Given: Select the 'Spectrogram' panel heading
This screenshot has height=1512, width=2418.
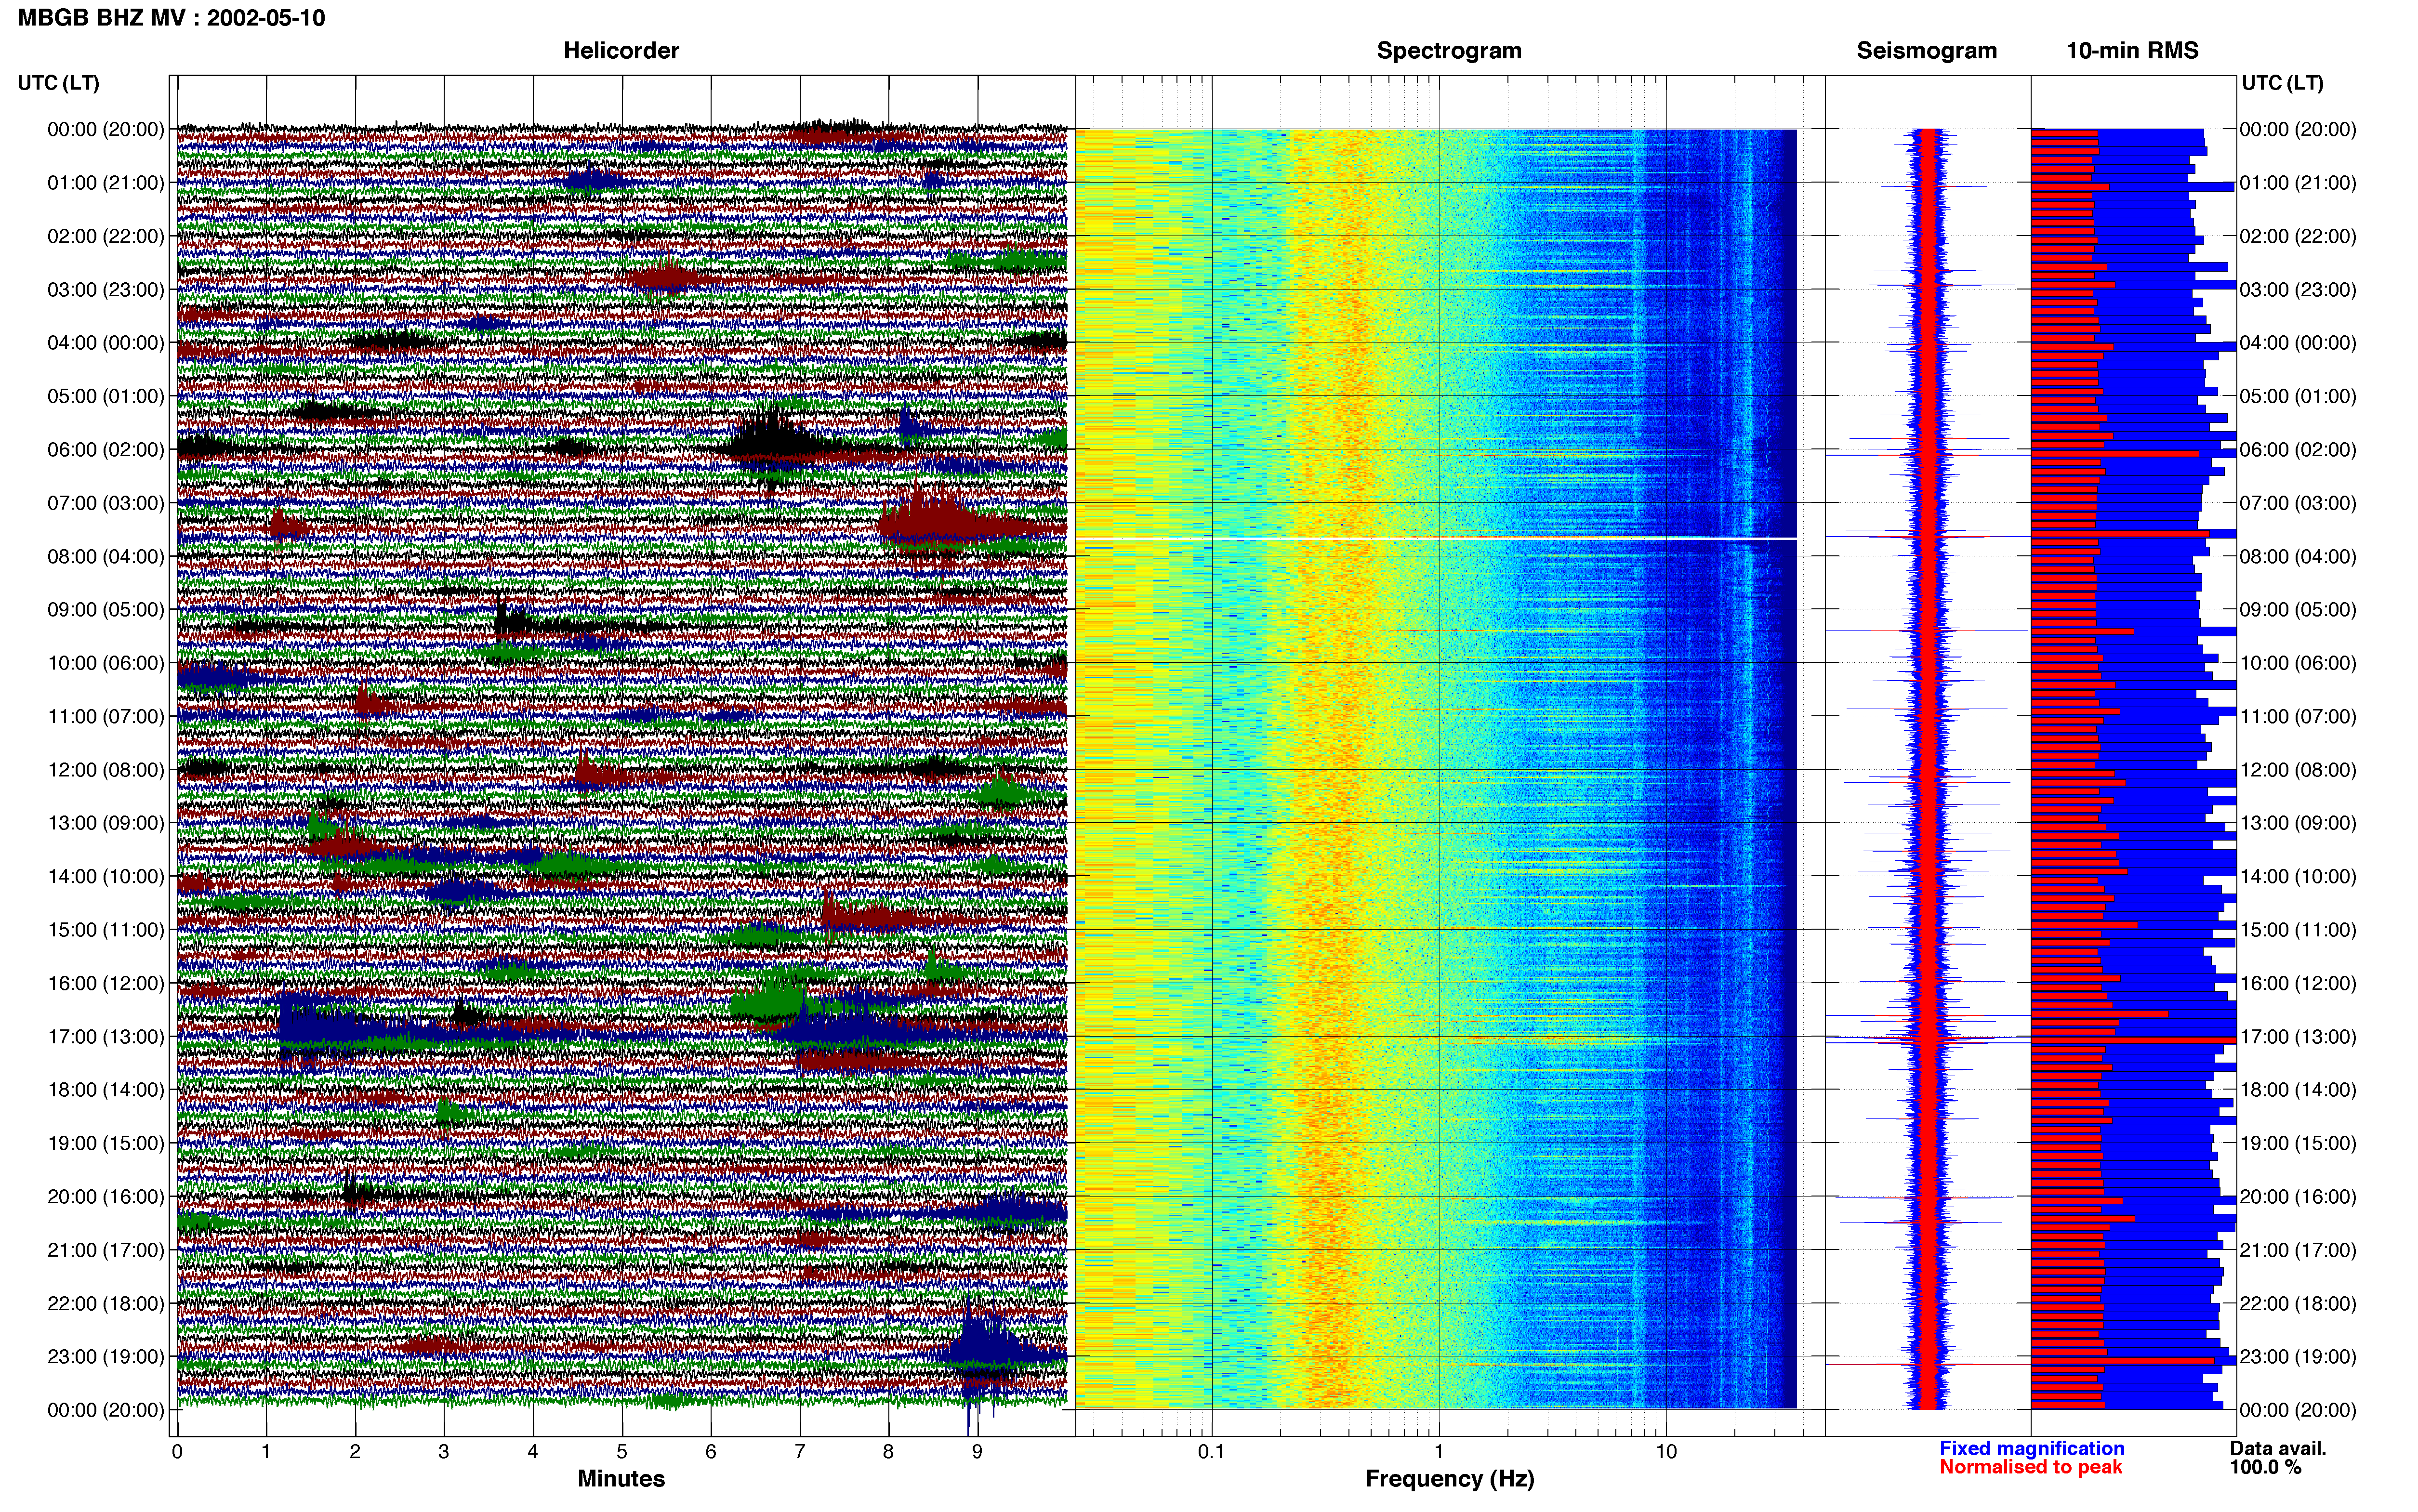Looking at the screenshot, I should tap(1449, 51).
